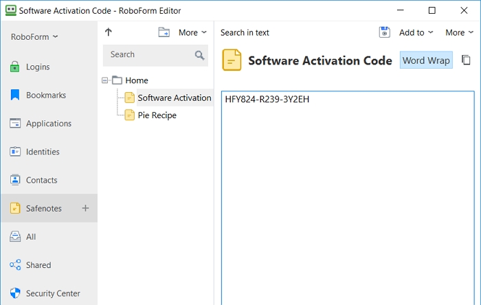Expand the Add to dropdown

click(416, 32)
